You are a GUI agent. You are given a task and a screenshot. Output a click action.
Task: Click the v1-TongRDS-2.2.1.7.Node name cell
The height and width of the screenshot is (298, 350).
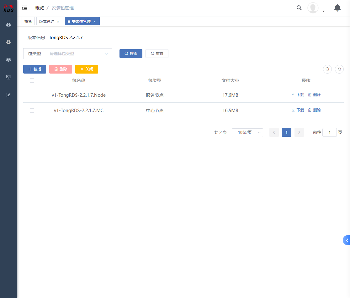pos(79,95)
